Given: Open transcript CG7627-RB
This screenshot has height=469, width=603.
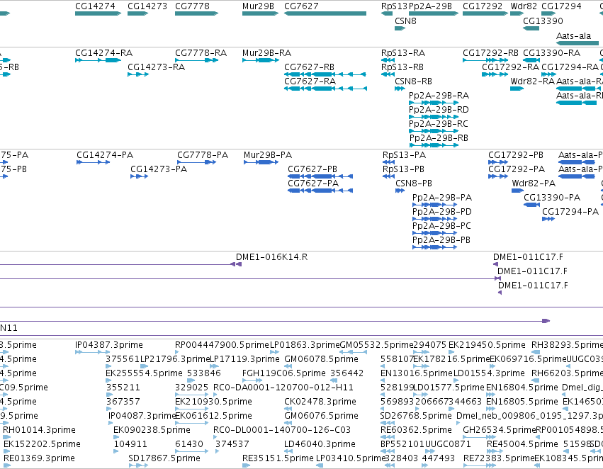Looking at the screenshot, I should pyautogui.click(x=309, y=67).
